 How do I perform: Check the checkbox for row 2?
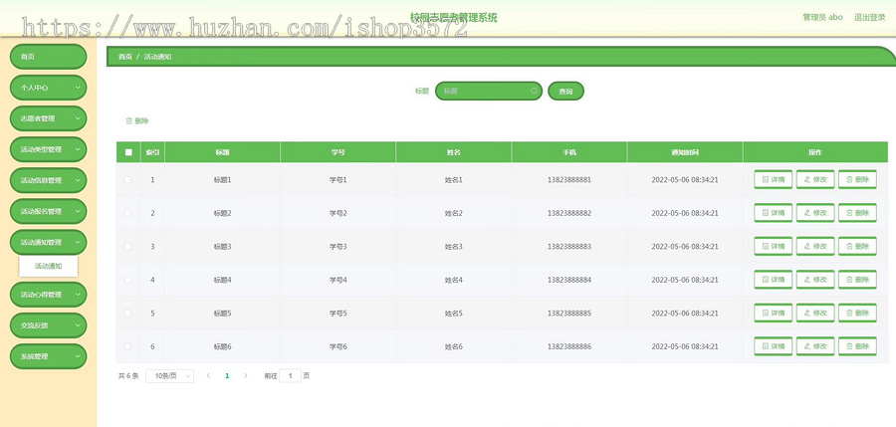point(128,213)
